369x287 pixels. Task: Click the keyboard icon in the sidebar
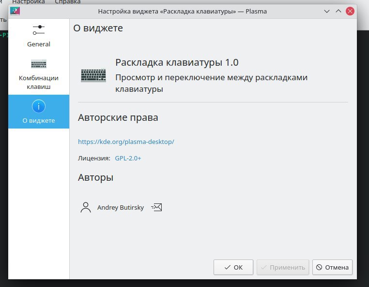[x=39, y=64]
